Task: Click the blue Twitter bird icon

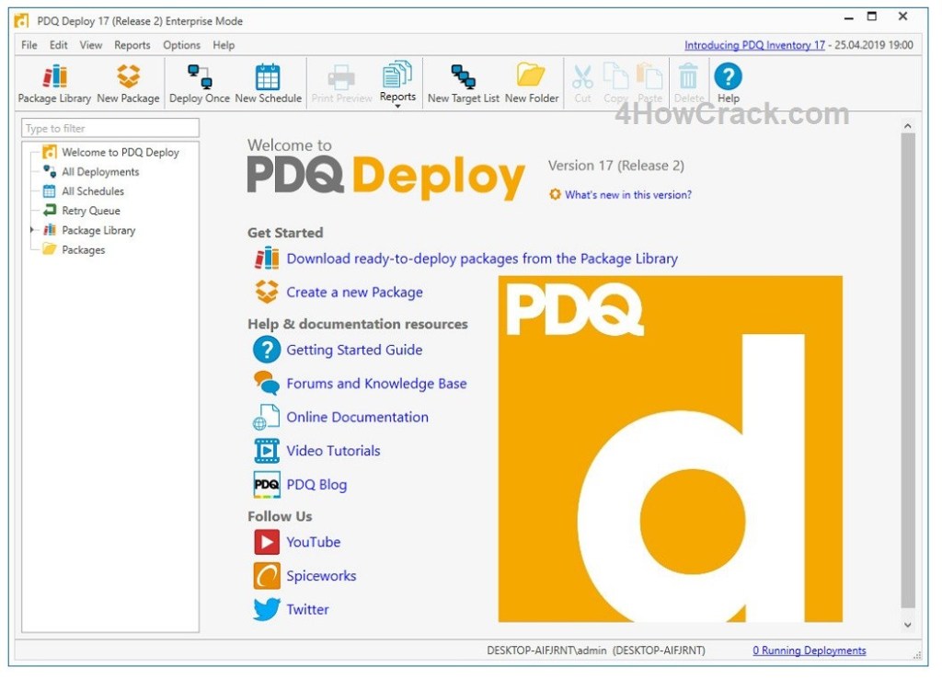Action: 267,609
